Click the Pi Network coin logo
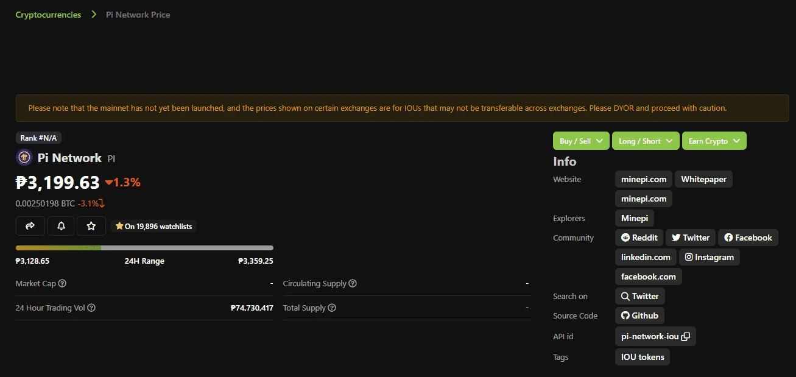The width and height of the screenshot is (796, 377). pos(24,158)
